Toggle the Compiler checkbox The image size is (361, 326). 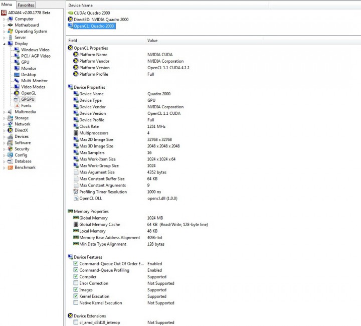(76, 276)
